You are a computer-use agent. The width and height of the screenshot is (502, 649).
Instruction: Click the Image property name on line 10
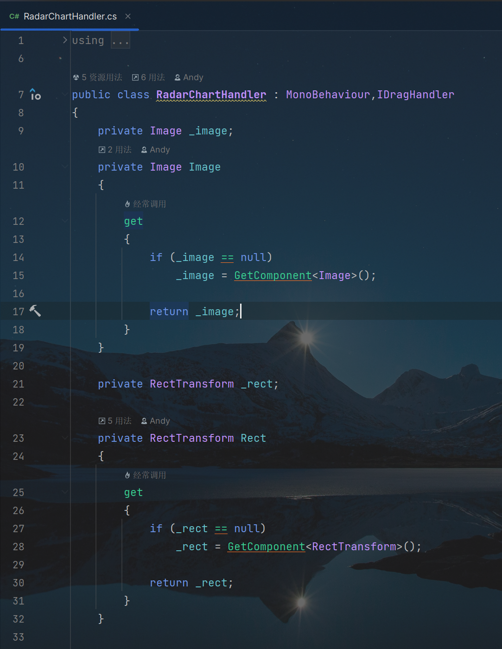[x=204, y=167]
